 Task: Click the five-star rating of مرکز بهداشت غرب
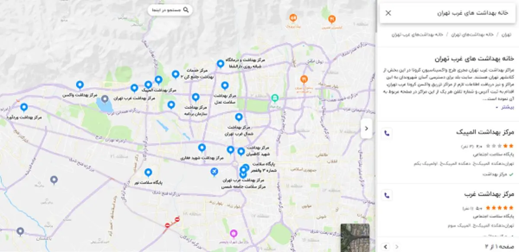500,208
